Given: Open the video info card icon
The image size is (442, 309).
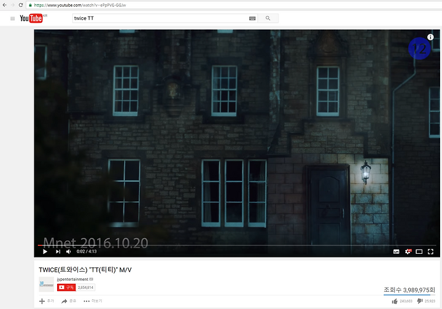Looking at the screenshot, I should tap(430, 37).
